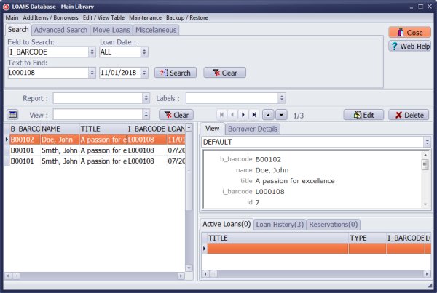This screenshot has width=437, height=293.
Task: Click details pane scrollbar down arrow
Action: pos(425,204)
